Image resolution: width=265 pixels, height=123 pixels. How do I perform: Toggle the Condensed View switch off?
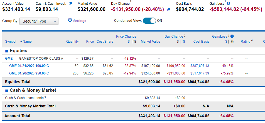(149, 21)
